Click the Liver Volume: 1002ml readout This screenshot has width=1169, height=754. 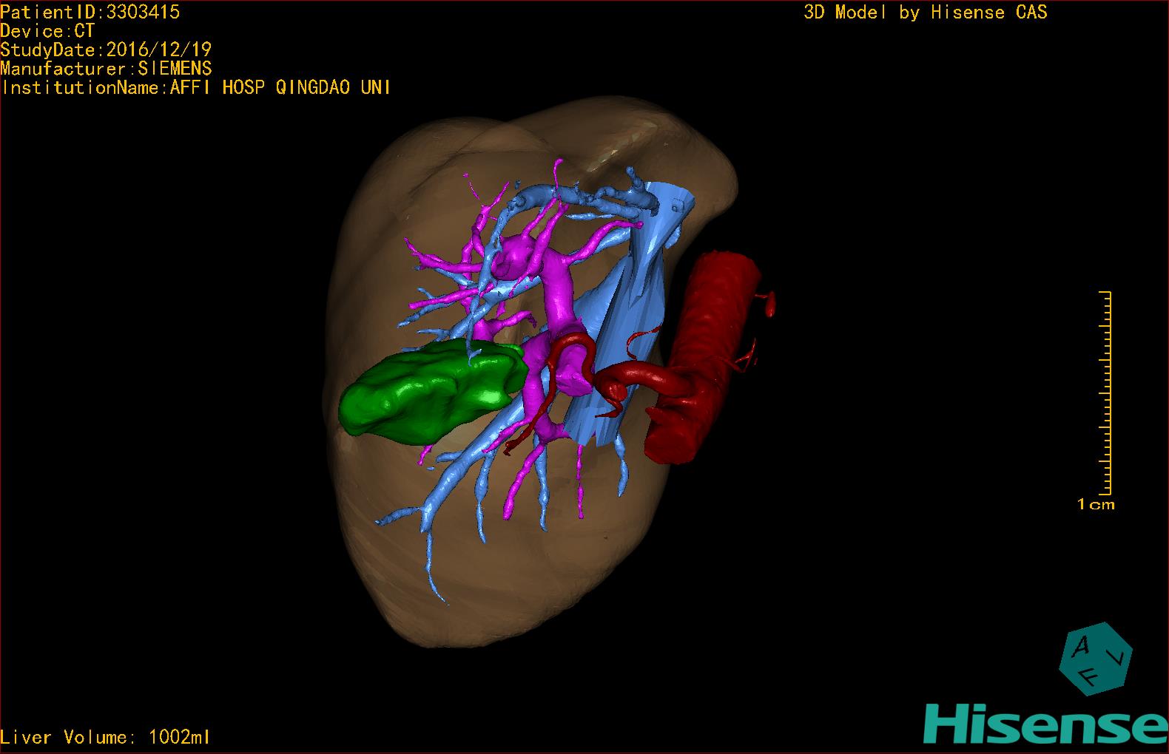point(106,737)
